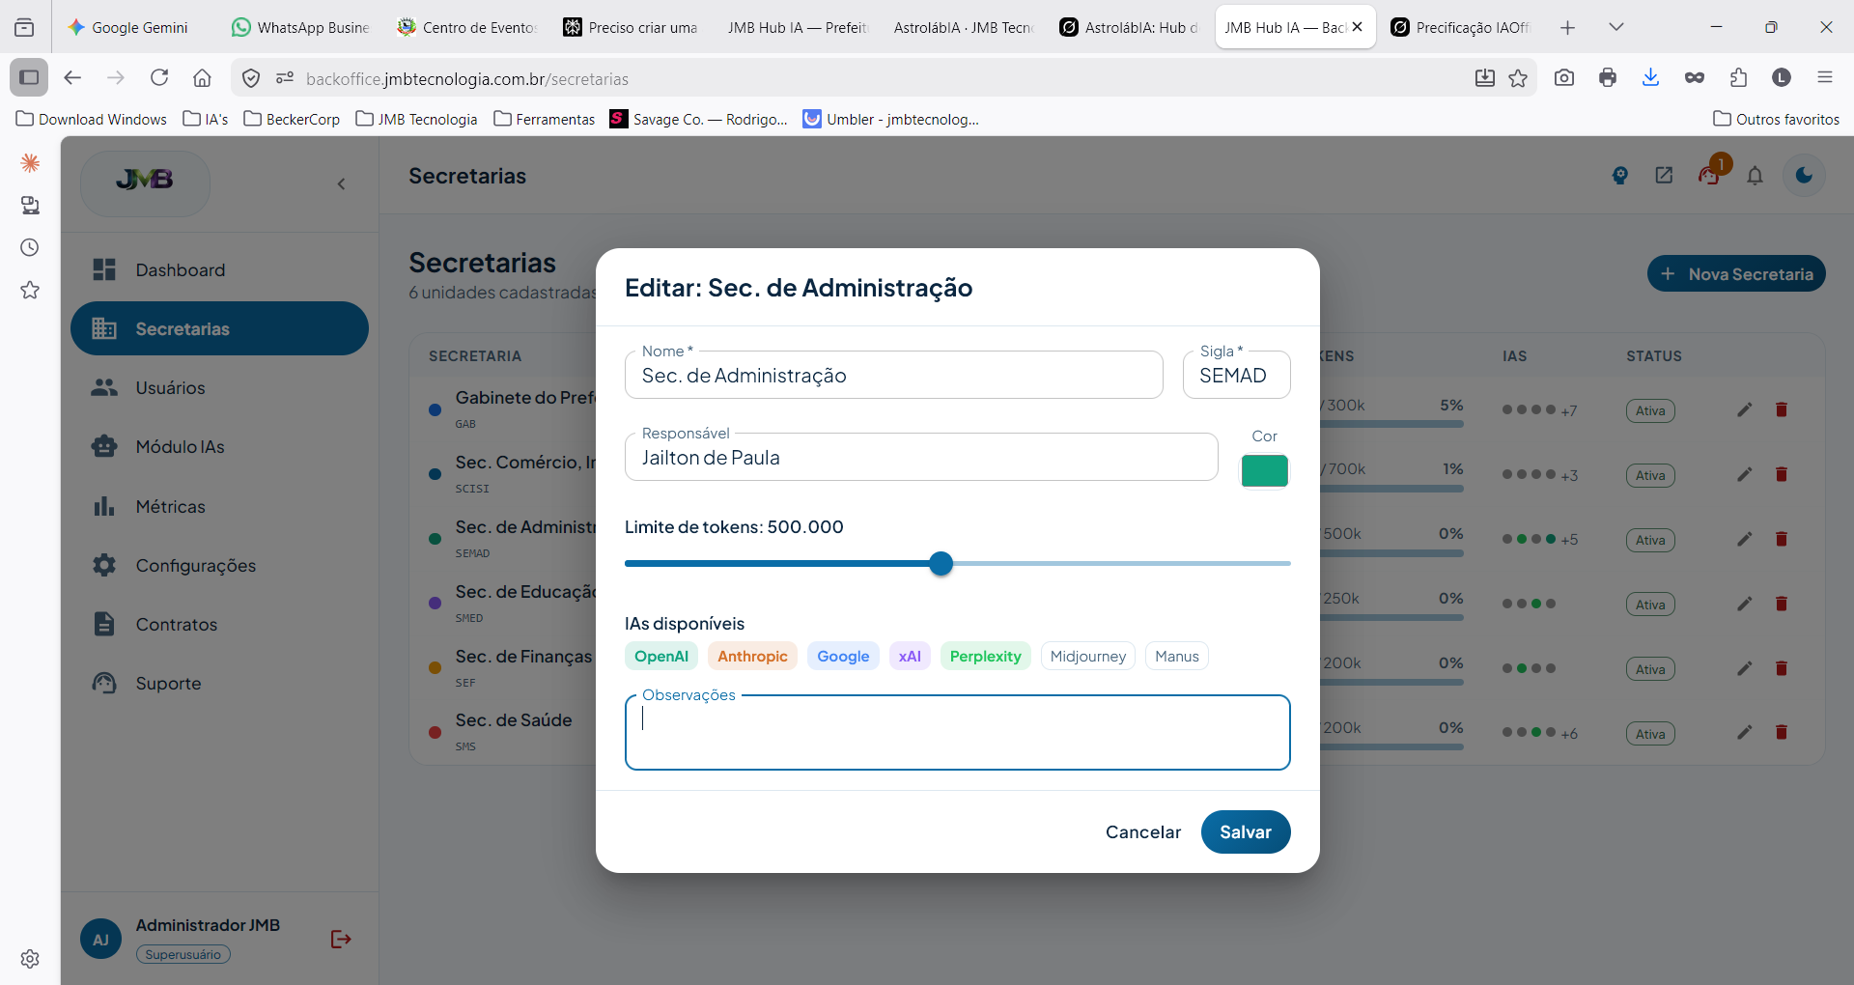Open the browser tab list dropdown
The height and width of the screenshot is (985, 1854).
click(x=1616, y=26)
